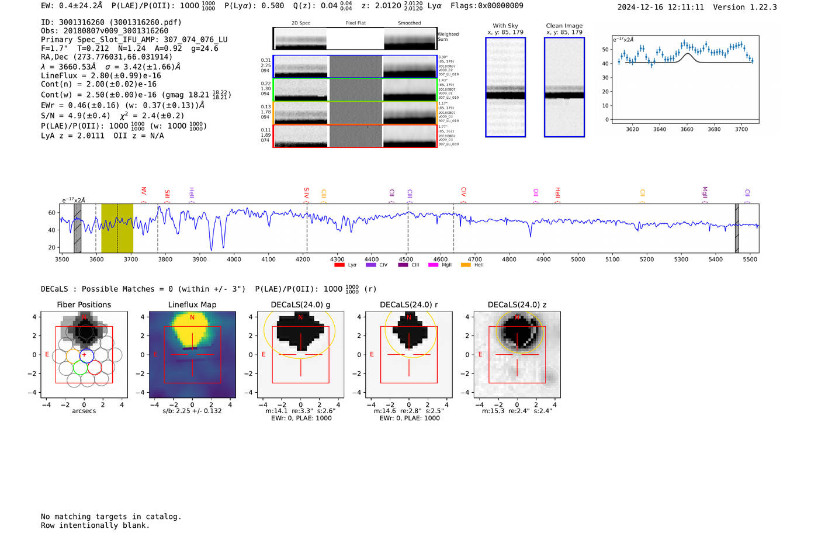The width and height of the screenshot is (818, 557).
Task: Click 'No matching targets in catalog.' text
Action: pyautogui.click(x=111, y=517)
